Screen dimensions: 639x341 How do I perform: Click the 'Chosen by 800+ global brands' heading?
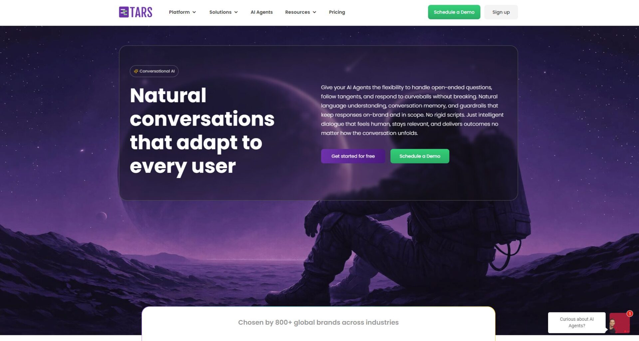tap(318, 322)
